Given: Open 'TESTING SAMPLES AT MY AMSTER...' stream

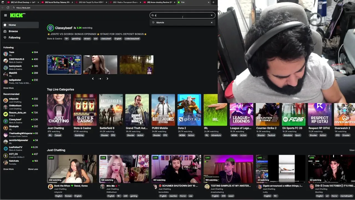Looking at the screenshot, I should [x=228, y=169].
